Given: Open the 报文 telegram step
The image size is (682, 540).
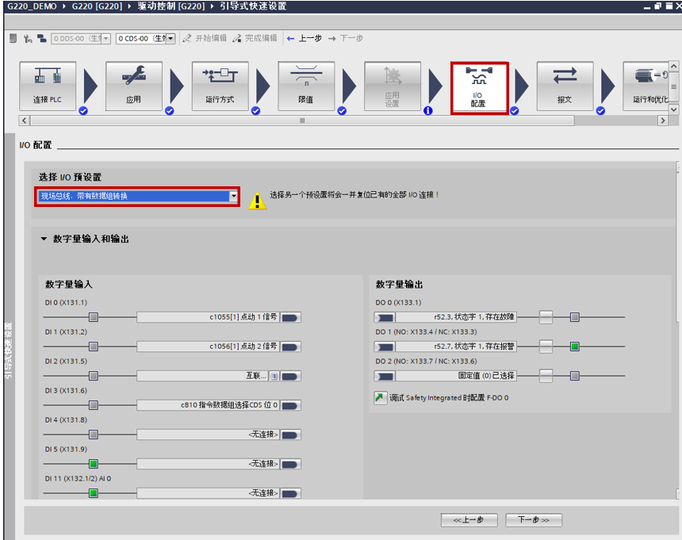Looking at the screenshot, I should point(565,86).
